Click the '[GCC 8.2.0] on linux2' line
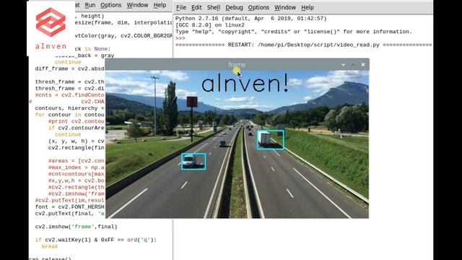 210,25
